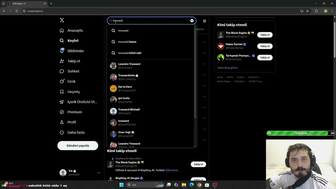Open the Çerezler footer link
This screenshot has height=189, width=336.
pyautogui.click(x=241, y=77)
